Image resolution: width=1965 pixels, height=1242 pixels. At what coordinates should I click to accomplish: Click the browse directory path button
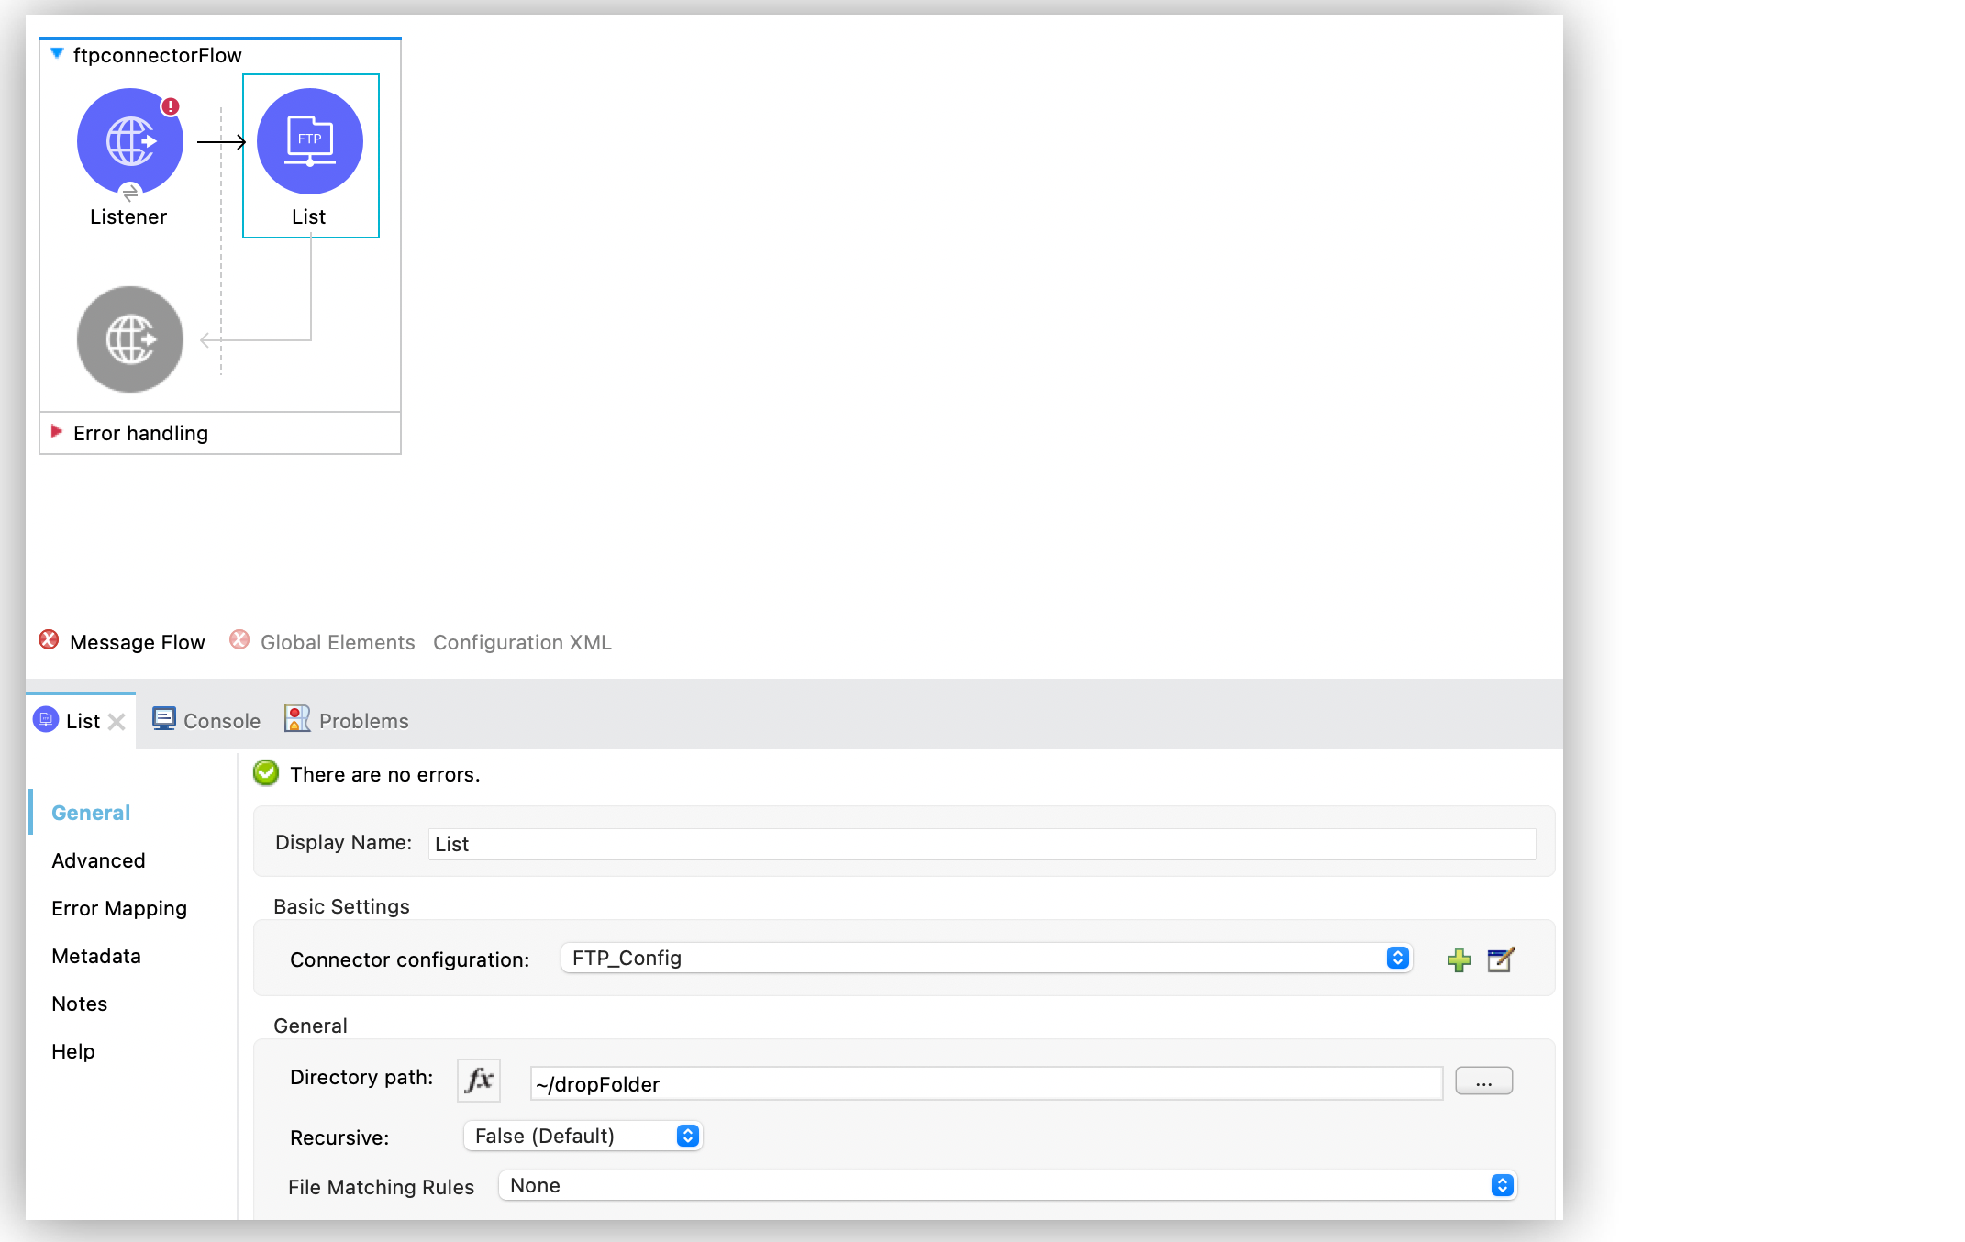click(1482, 1081)
